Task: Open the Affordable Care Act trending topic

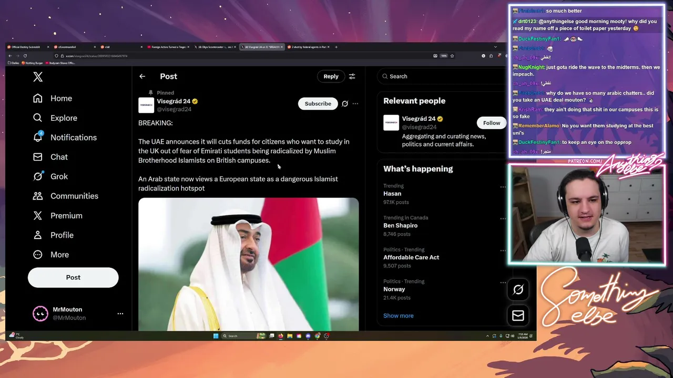Action: (x=411, y=257)
